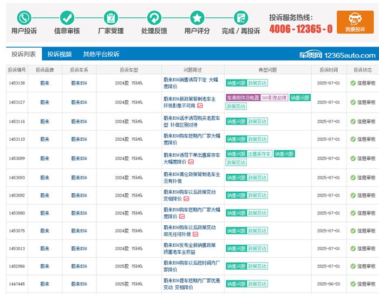The image size is (379, 294).
Task: Click the status check icon for complaint 1453110
Action: point(353,139)
